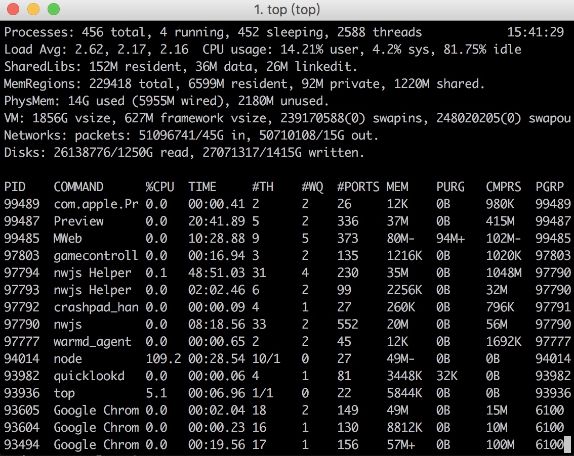Click the Google Chrom name for PID 93494
This screenshot has width=574, height=456.
(96, 445)
